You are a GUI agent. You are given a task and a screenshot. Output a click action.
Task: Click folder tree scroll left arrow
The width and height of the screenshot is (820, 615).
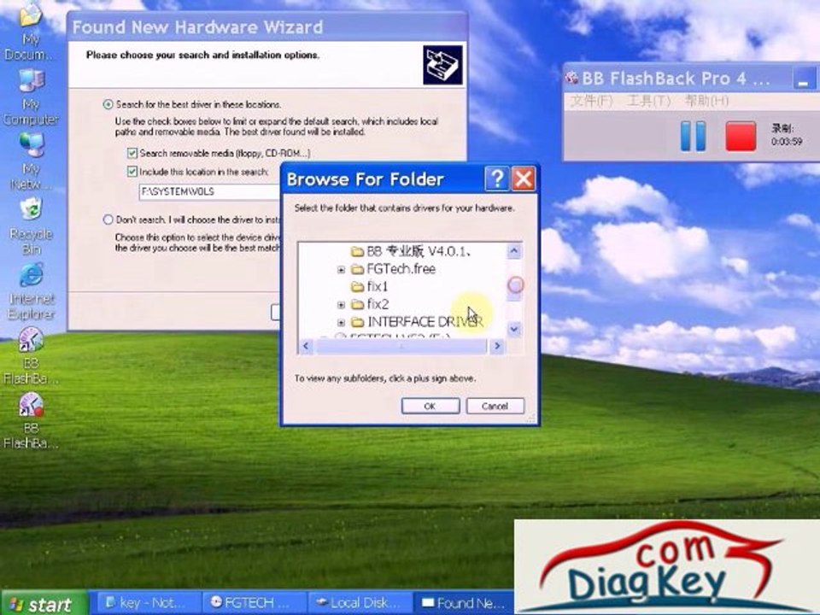(x=307, y=346)
